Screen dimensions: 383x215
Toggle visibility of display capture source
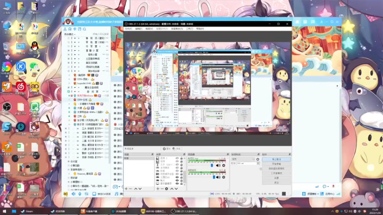(177, 183)
